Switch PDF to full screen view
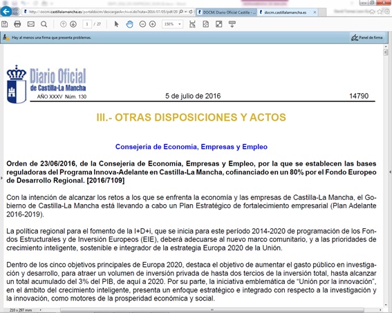392x313 pixels. [218, 24]
